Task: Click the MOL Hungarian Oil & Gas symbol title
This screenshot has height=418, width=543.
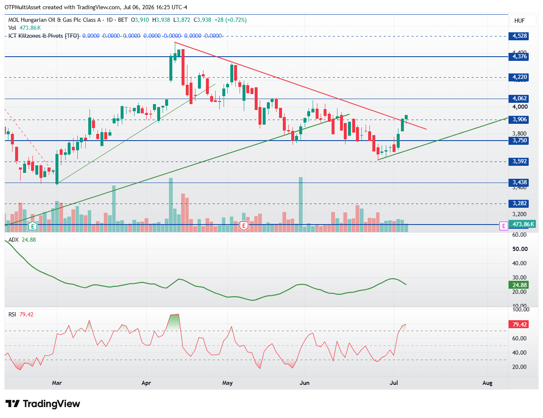Action: coord(55,20)
